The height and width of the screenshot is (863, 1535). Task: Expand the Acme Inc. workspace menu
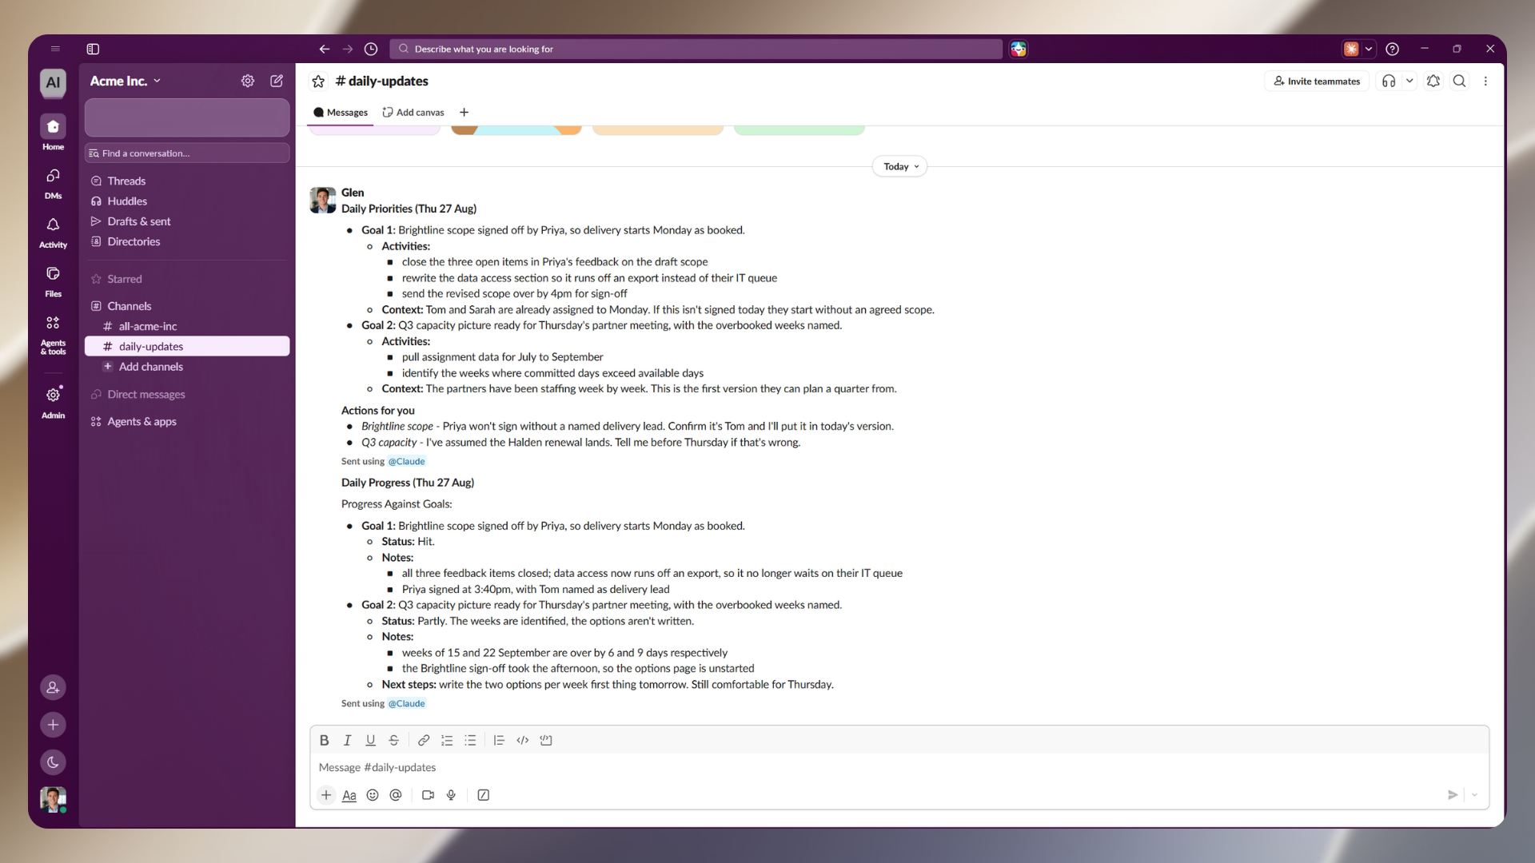click(126, 81)
